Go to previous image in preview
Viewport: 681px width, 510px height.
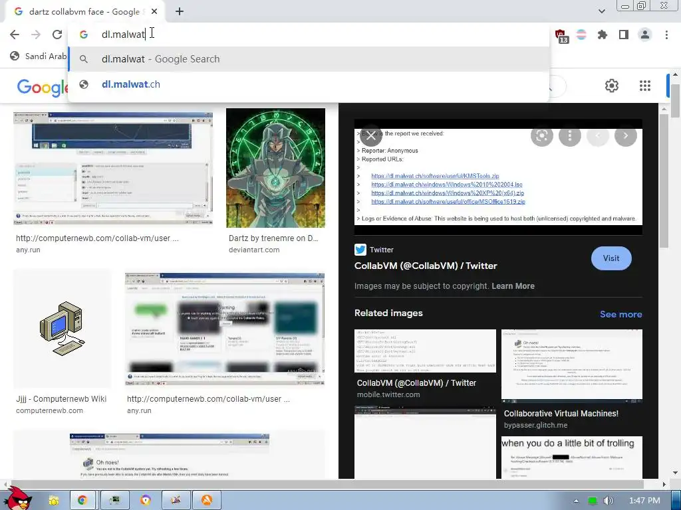598,135
